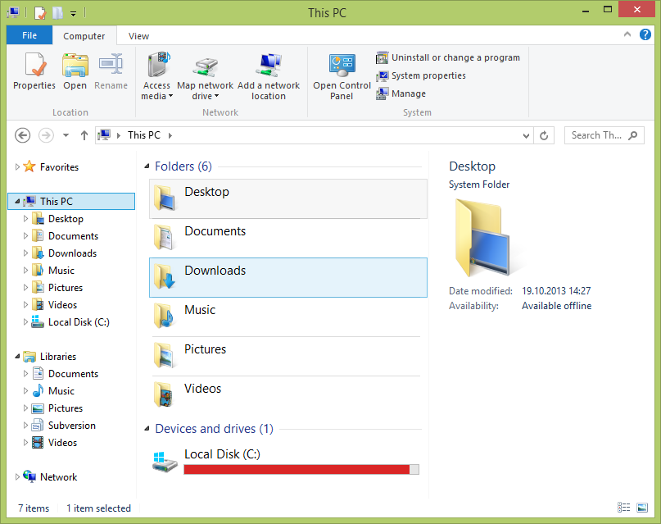
Task: Expand the Downloads node in the navigation pane
Action: 25,253
